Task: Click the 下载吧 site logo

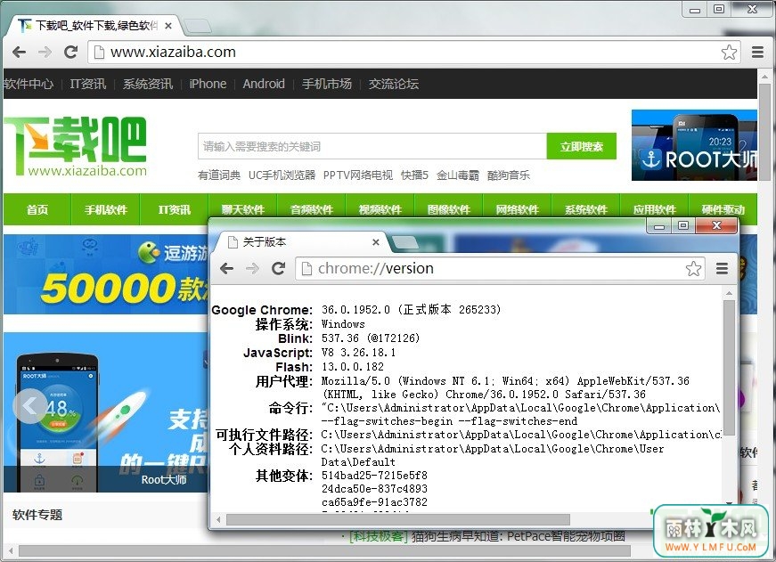Action: pyautogui.click(x=75, y=146)
